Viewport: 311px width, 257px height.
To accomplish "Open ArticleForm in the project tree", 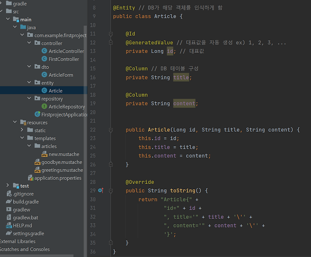I will 61,75.
